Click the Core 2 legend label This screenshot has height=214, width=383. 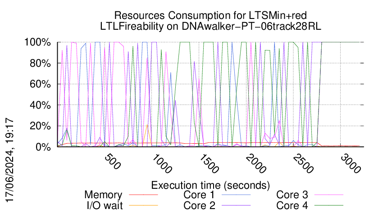[199, 205]
